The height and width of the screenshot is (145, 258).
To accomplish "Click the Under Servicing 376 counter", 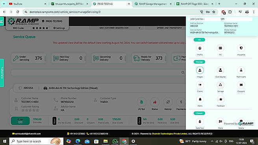I will pos(29,58).
